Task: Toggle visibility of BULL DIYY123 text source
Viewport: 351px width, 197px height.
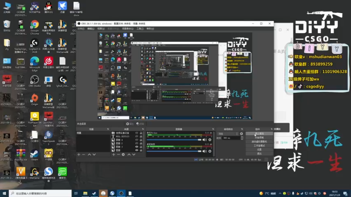Action: (136, 136)
